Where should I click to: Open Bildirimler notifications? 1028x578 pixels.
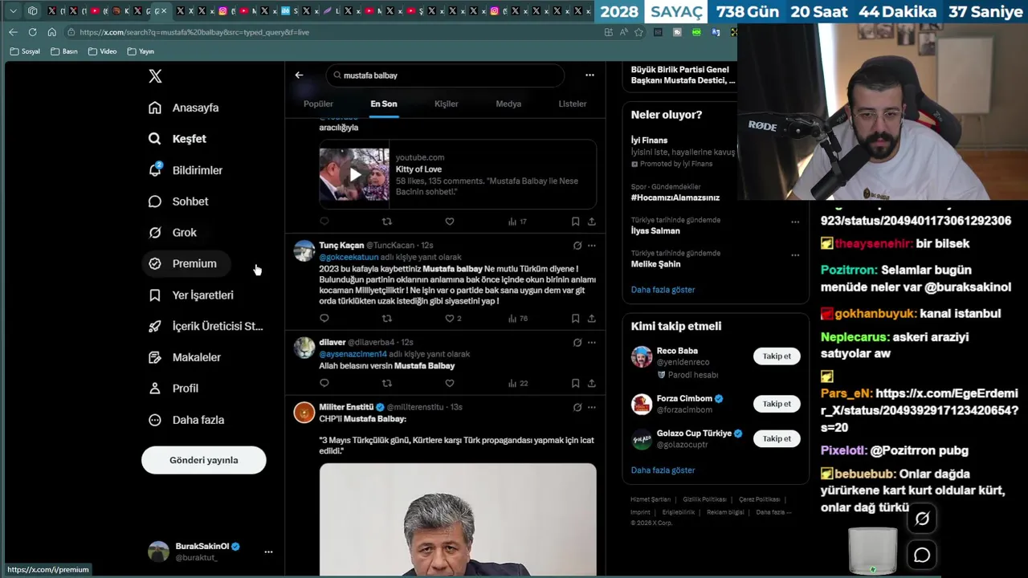(x=186, y=170)
